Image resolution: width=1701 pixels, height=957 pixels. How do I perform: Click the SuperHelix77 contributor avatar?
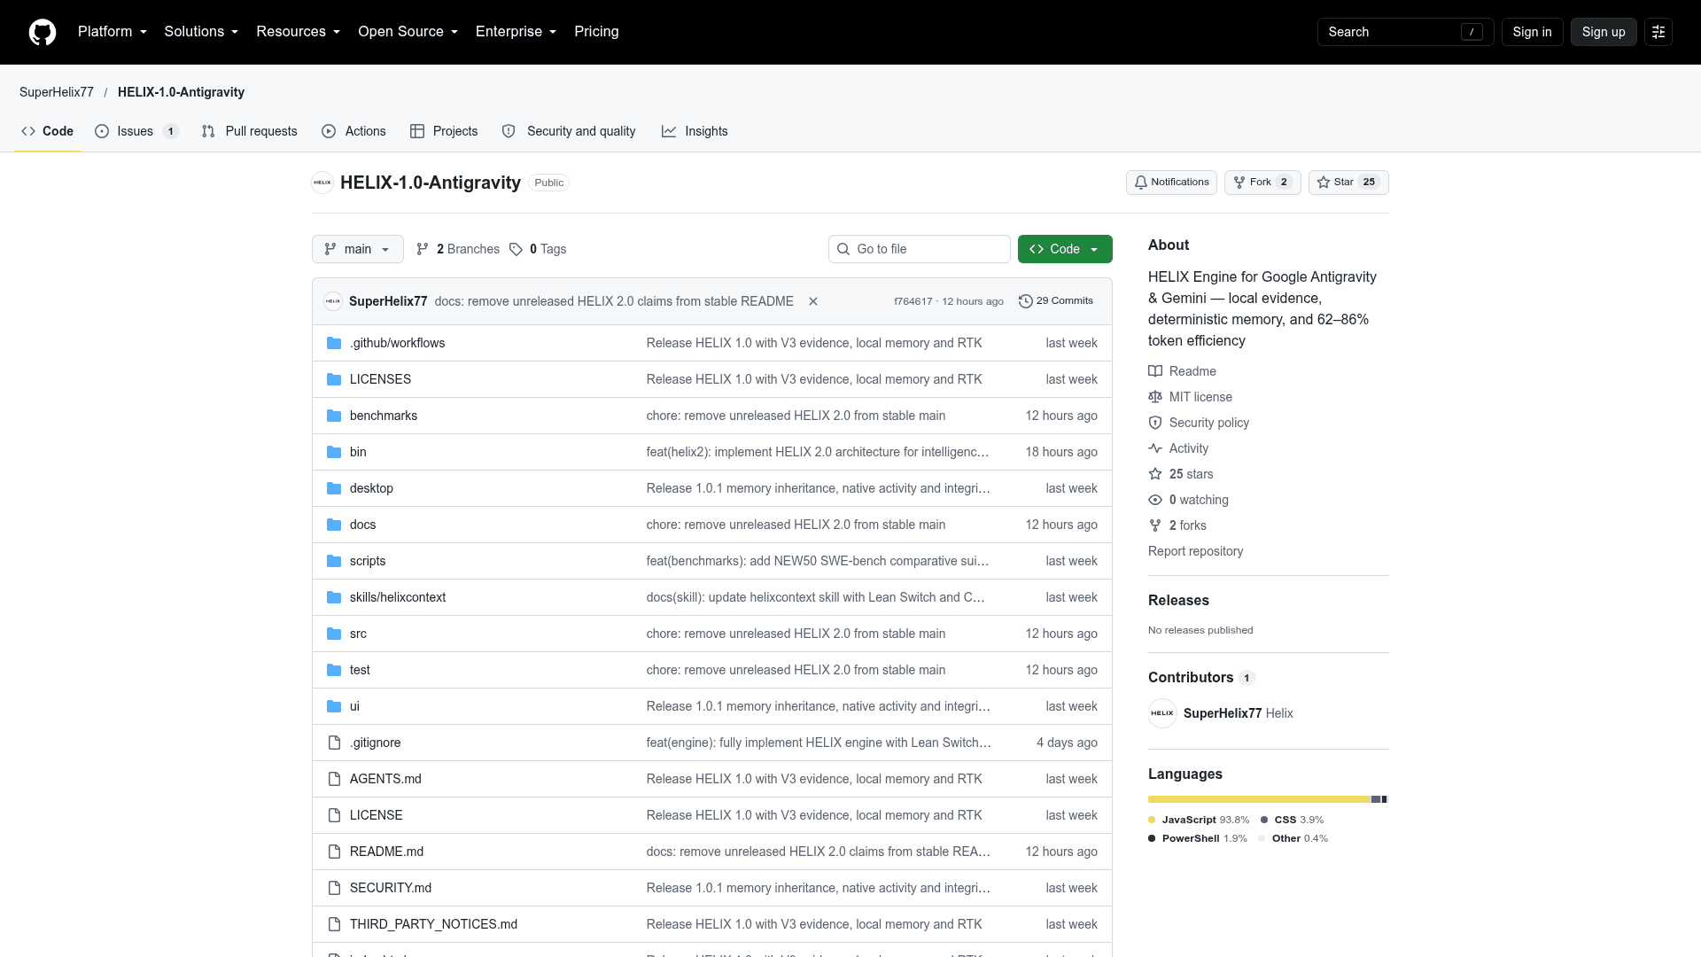[x=1162, y=713]
